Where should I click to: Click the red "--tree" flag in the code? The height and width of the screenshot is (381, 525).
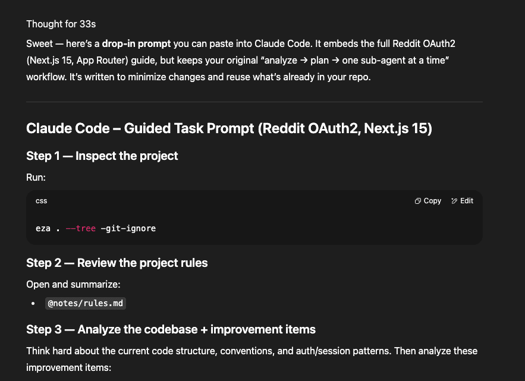[x=81, y=228]
